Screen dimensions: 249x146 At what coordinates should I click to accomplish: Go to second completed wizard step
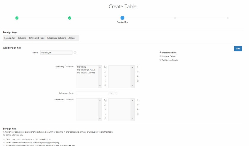70,18
